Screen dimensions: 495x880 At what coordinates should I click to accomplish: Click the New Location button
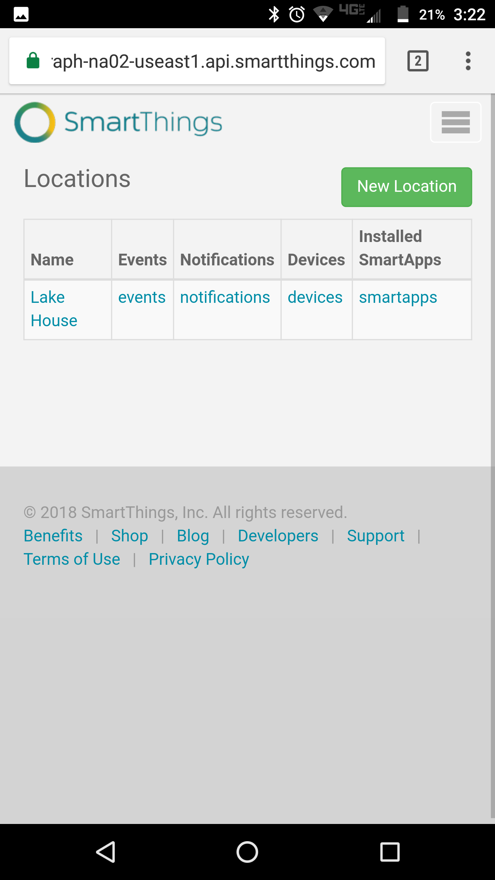tap(407, 187)
